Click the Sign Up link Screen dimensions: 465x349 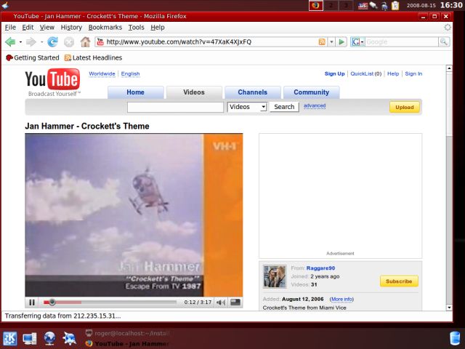point(334,73)
